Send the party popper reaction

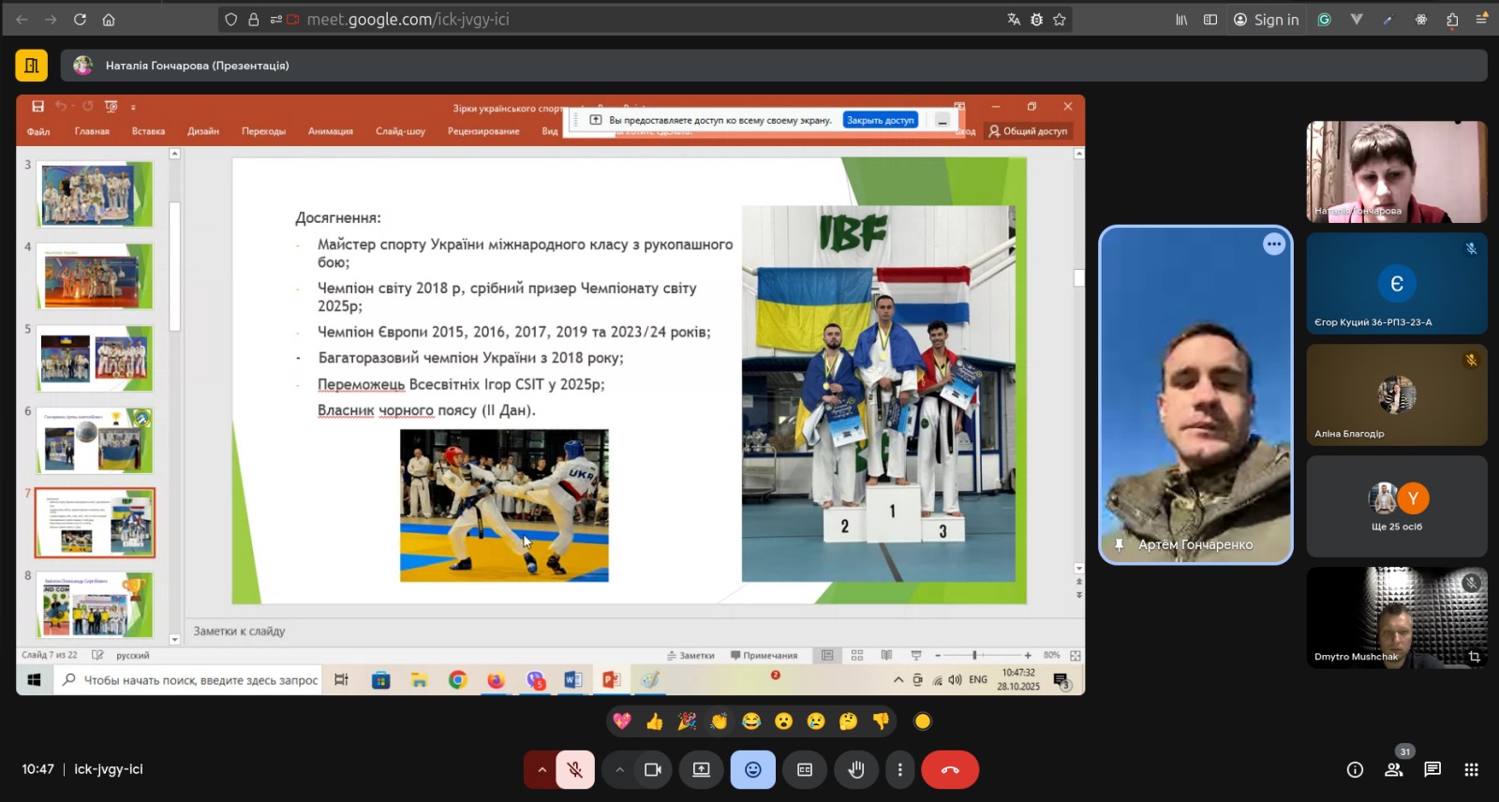point(687,720)
